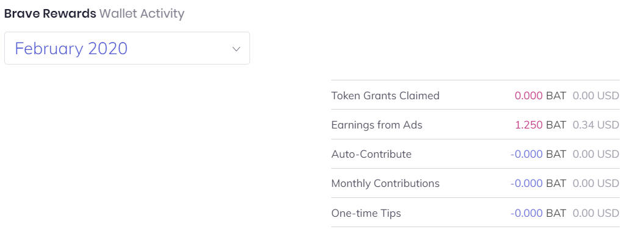Click the Token Grants 0.00 USD value

[x=596, y=96]
